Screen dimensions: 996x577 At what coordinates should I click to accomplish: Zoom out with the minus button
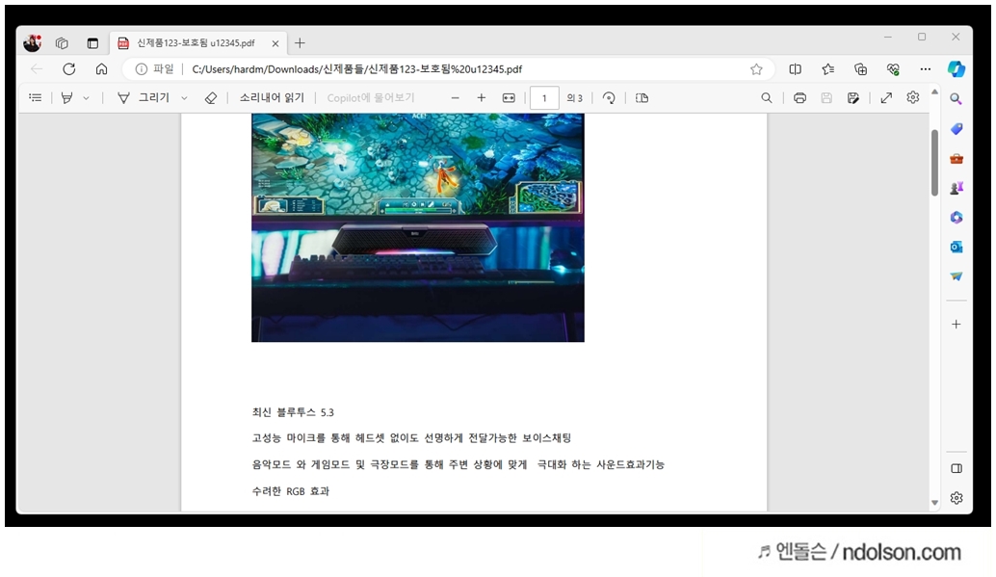tap(455, 98)
